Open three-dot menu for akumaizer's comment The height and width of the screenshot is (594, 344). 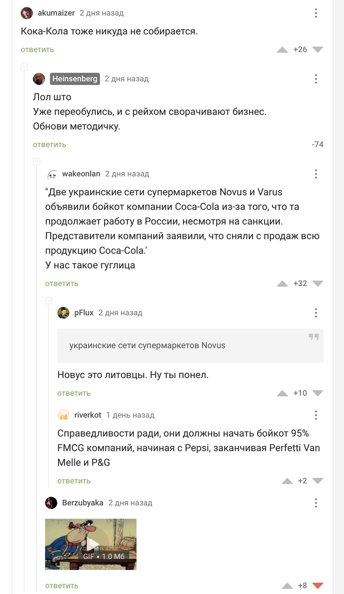click(316, 13)
